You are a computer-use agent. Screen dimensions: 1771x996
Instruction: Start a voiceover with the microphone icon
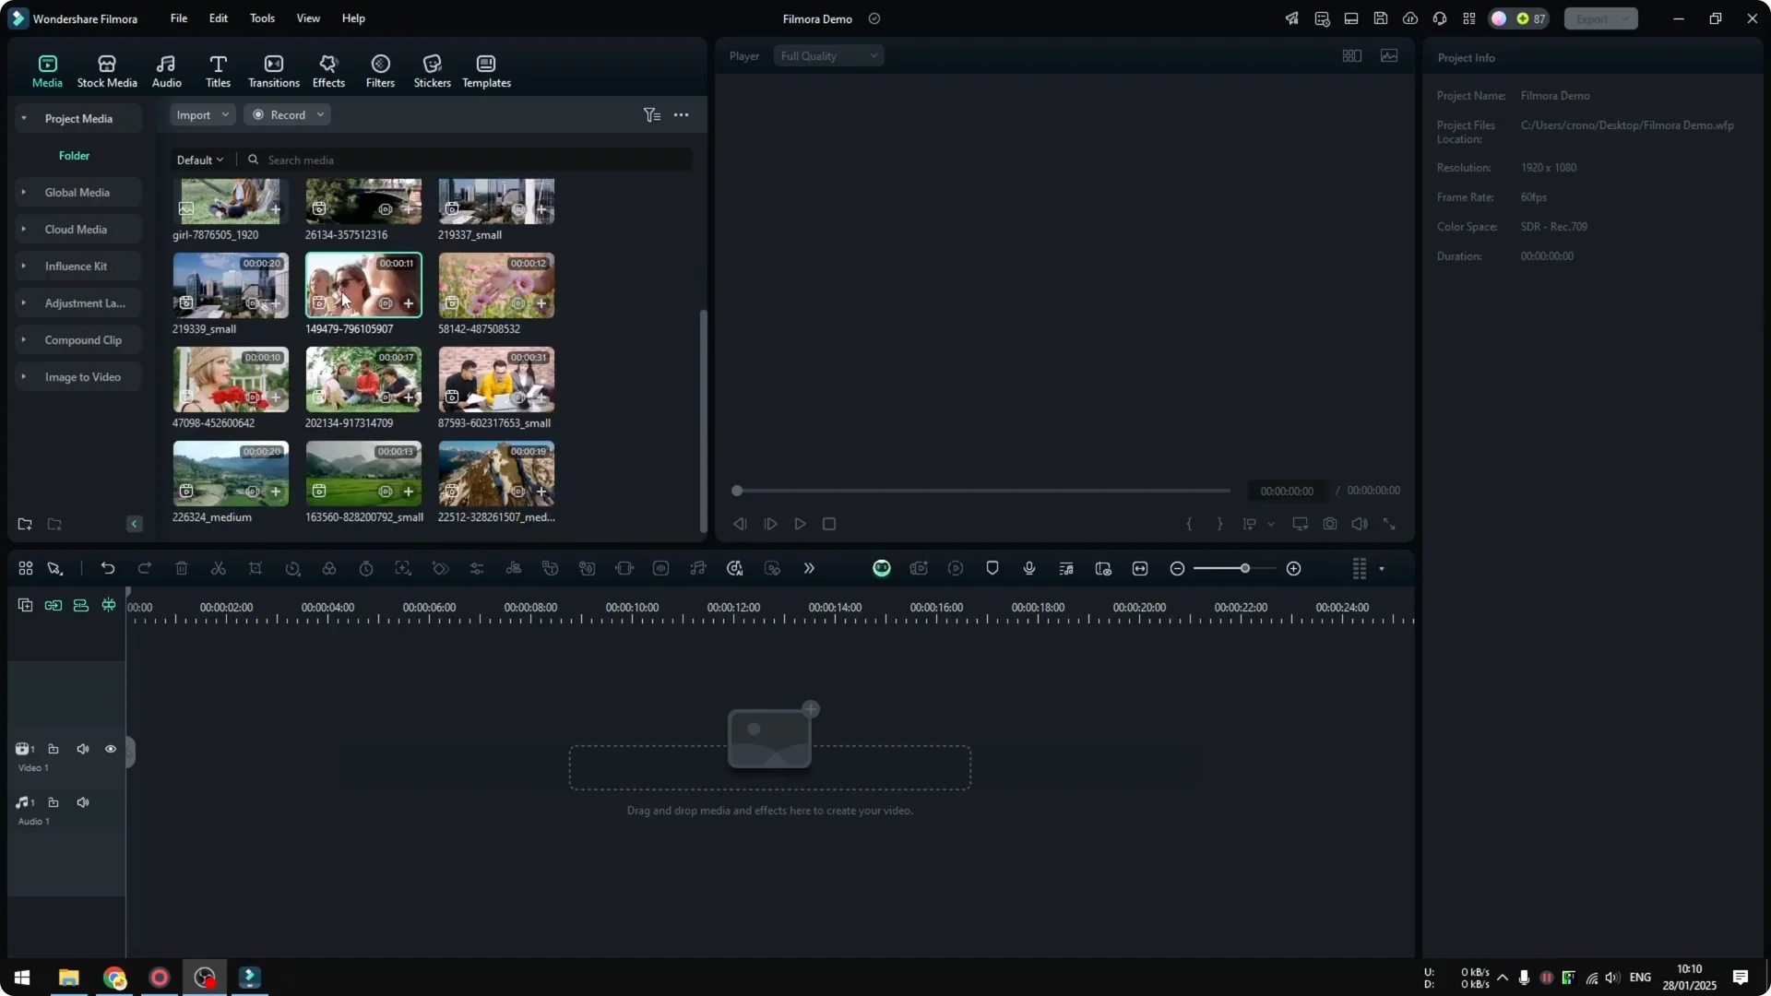point(1028,568)
